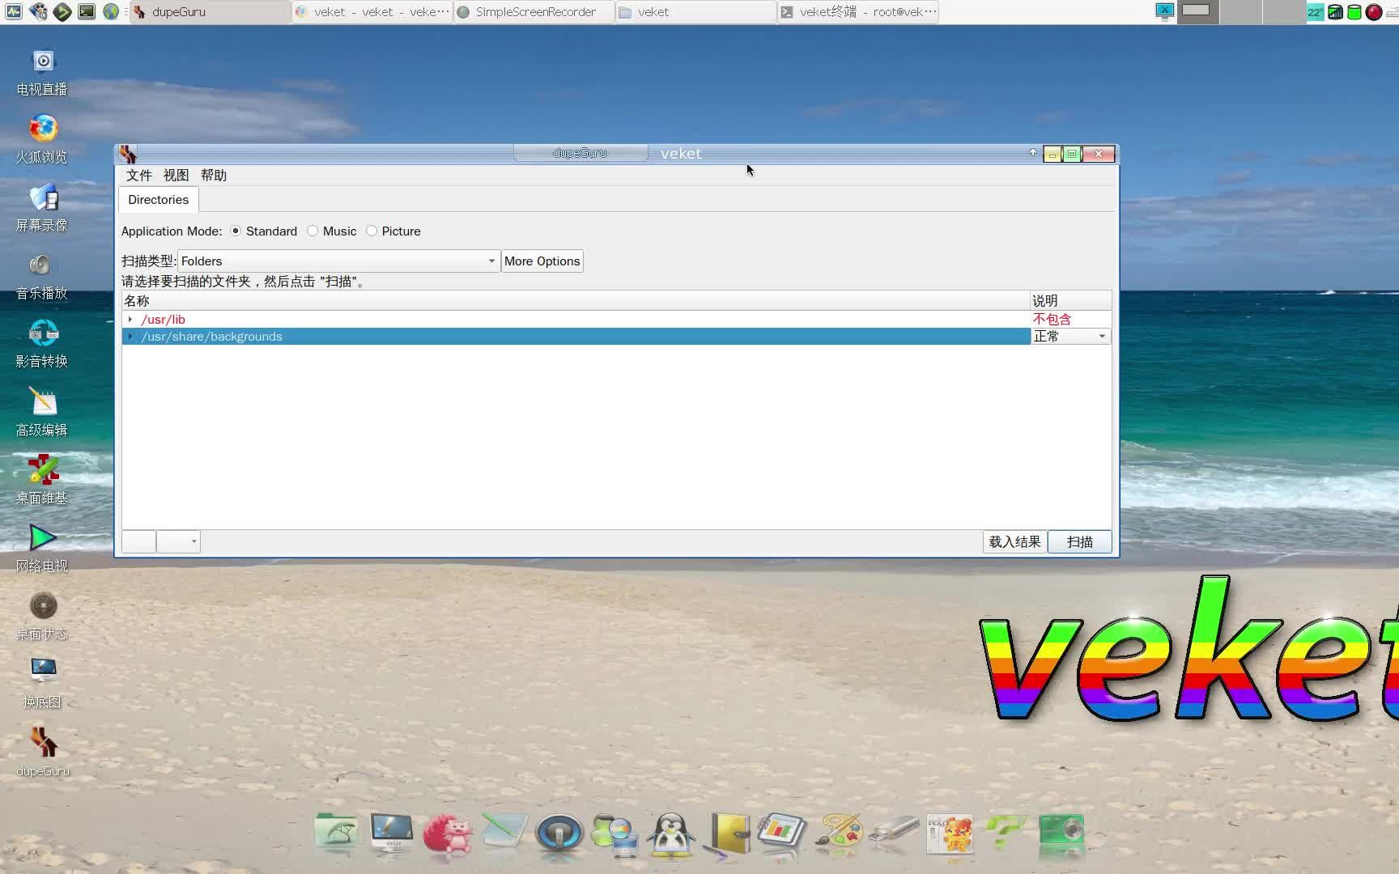This screenshot has width=1399, height=874.
Task: Open the pink hedgehog dock icon
Action: pos(448,834)
